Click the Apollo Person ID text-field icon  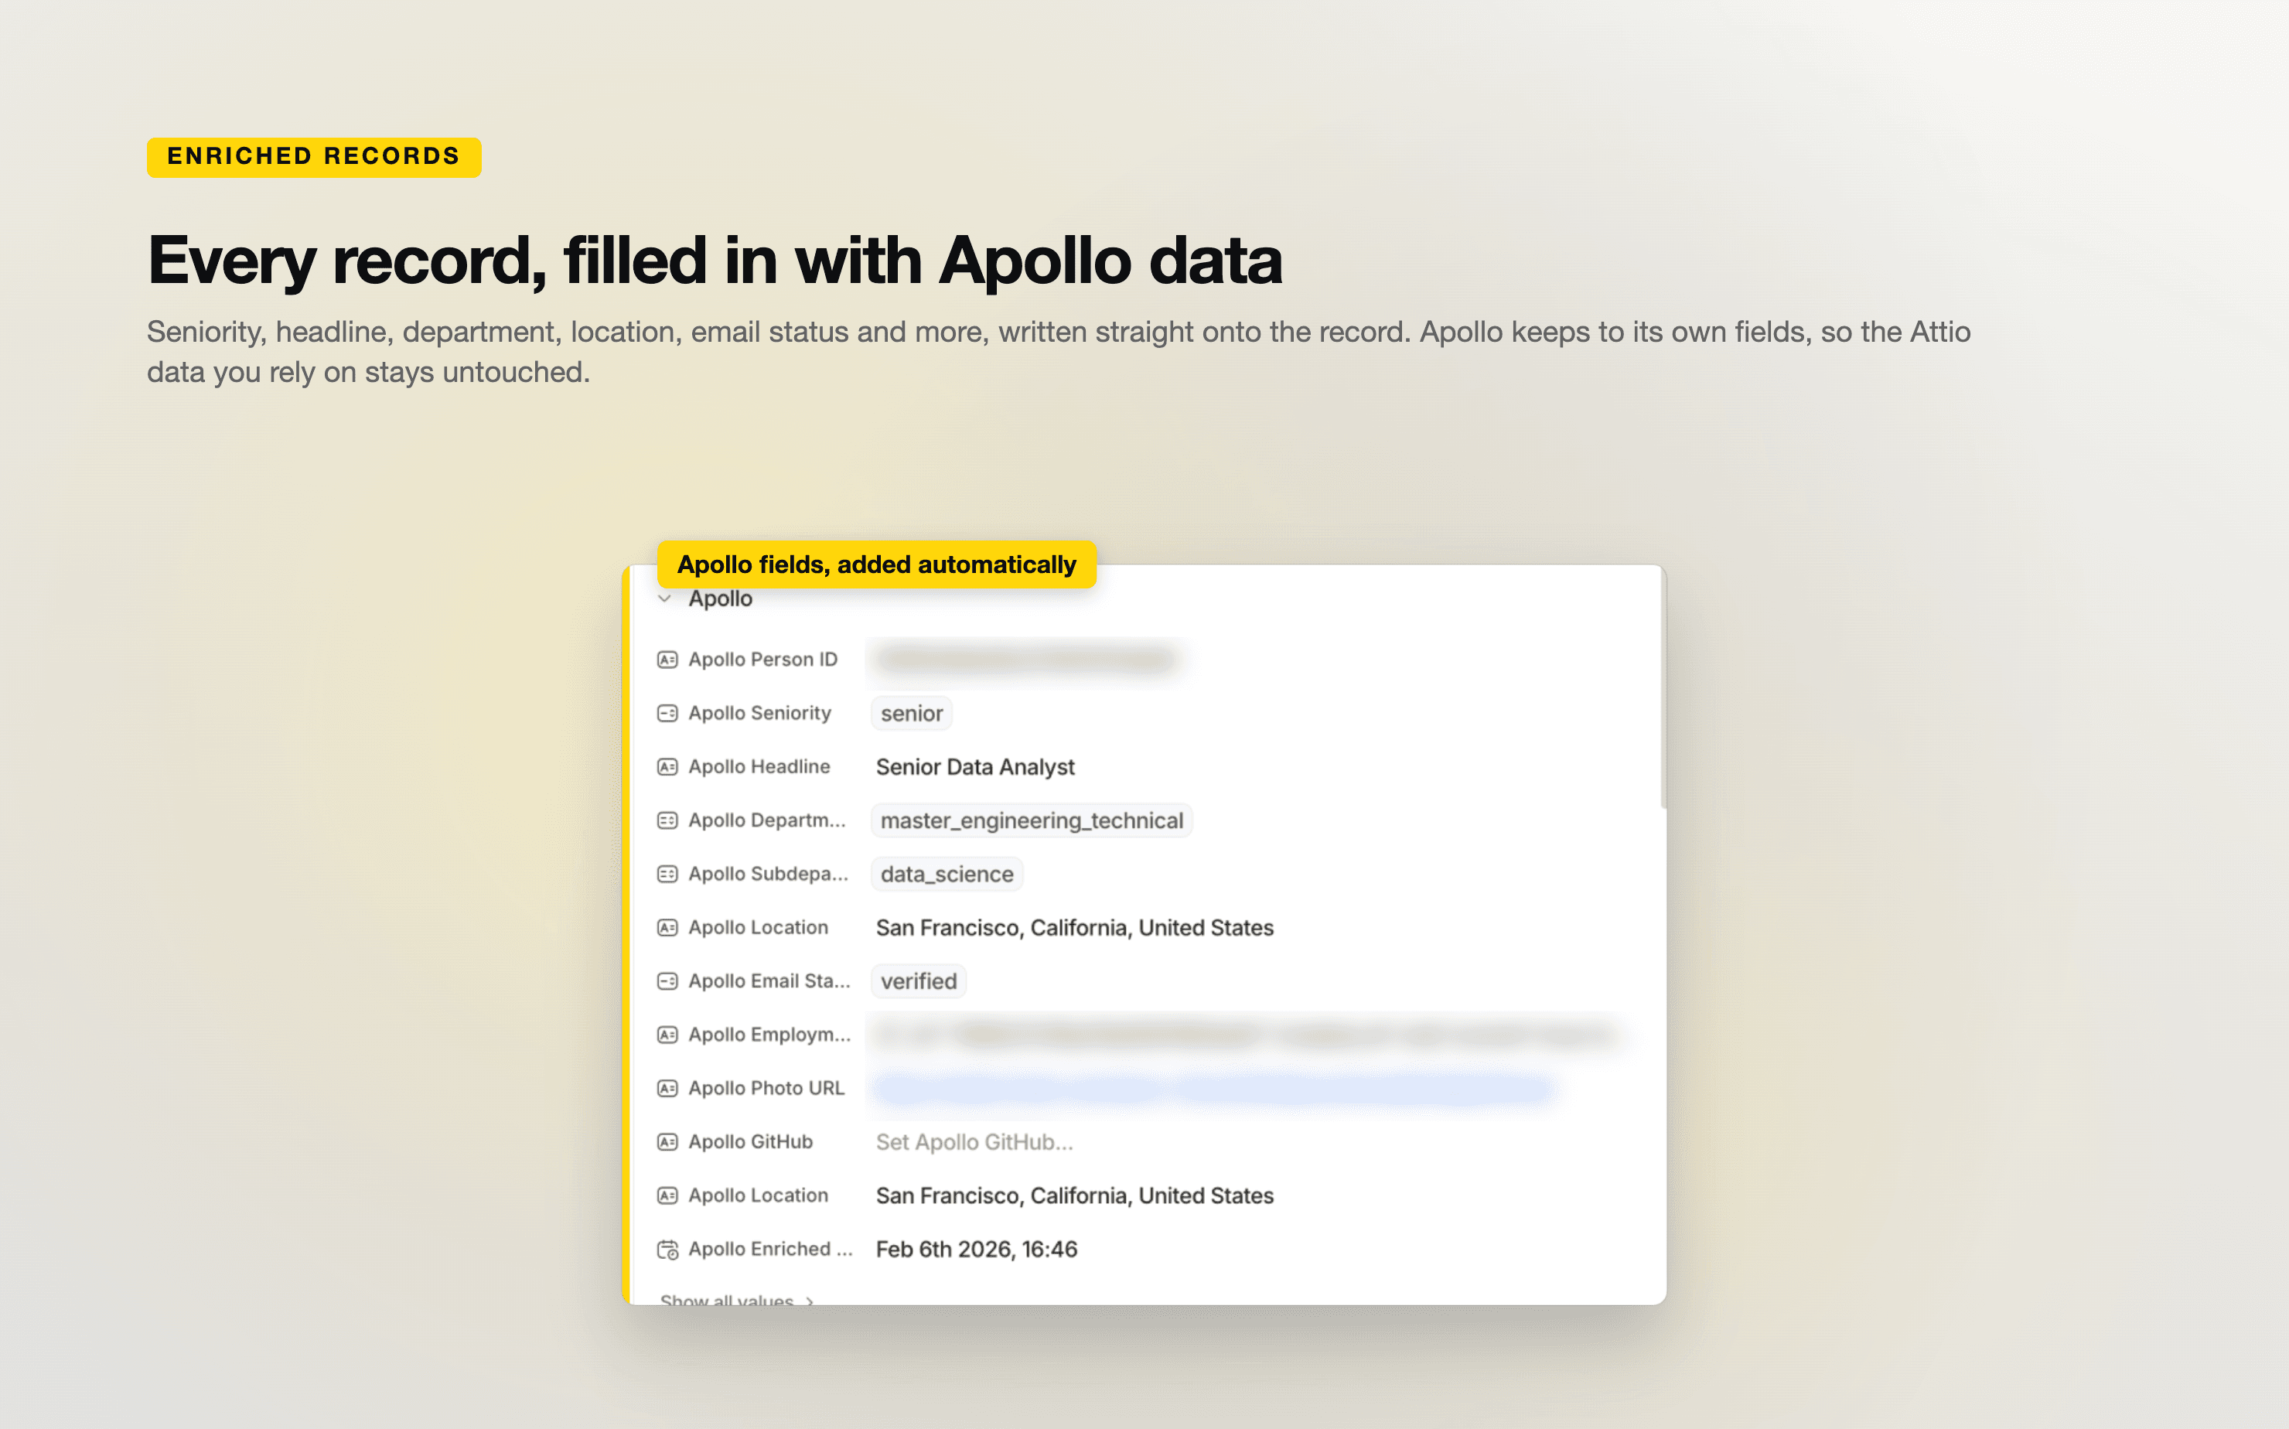[667, 660]
